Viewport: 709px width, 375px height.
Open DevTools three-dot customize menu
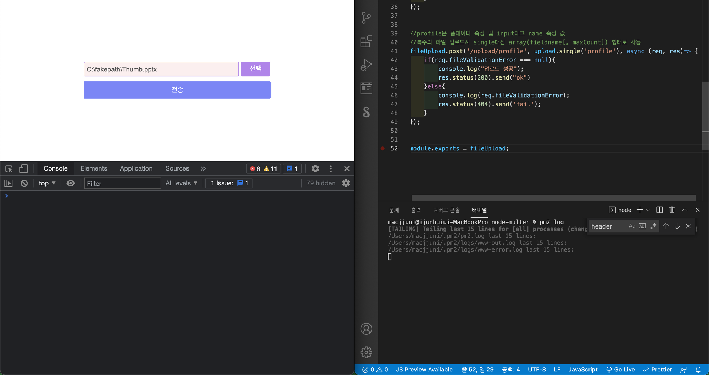pos(331,169)
